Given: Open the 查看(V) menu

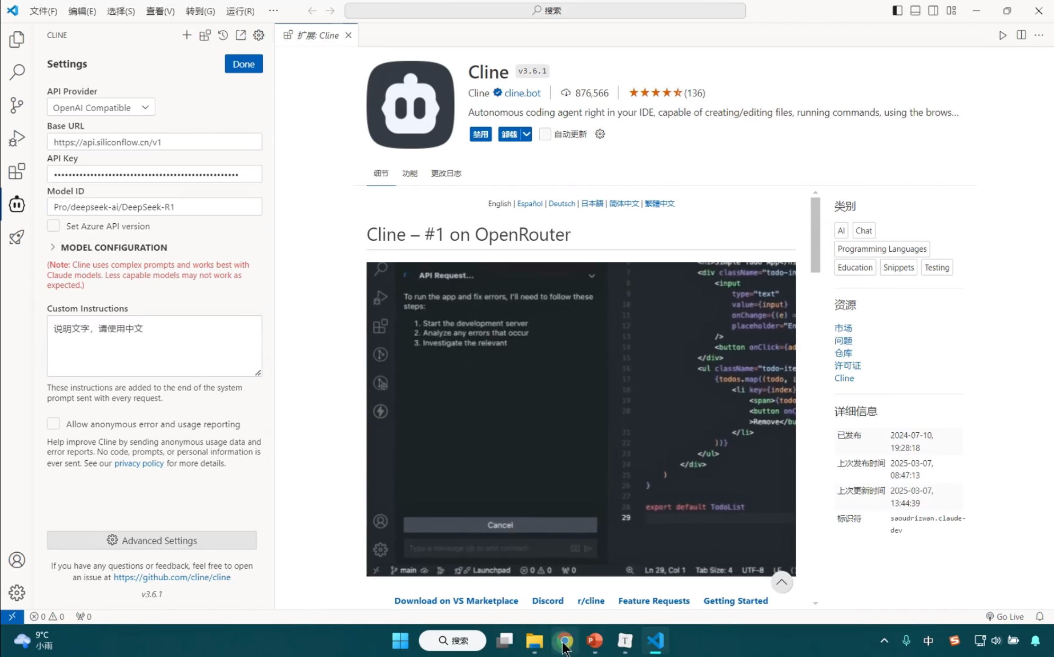Looking at the screenshot, I should [x=160, y=11].
